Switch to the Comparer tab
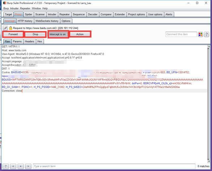 [106, 14]
